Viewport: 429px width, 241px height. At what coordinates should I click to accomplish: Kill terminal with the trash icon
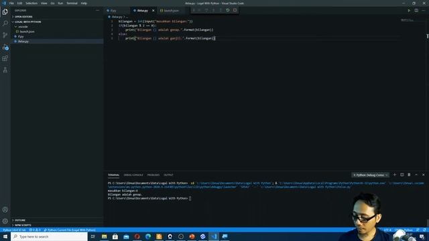click(x=409, y=175)
